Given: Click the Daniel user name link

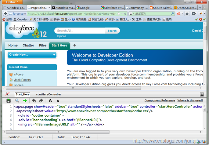Looking at the screenshot, I should pyautogui.click(x=197, y=31).
